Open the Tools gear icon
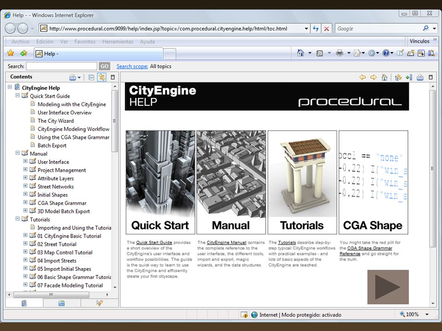 coord(372,53)
